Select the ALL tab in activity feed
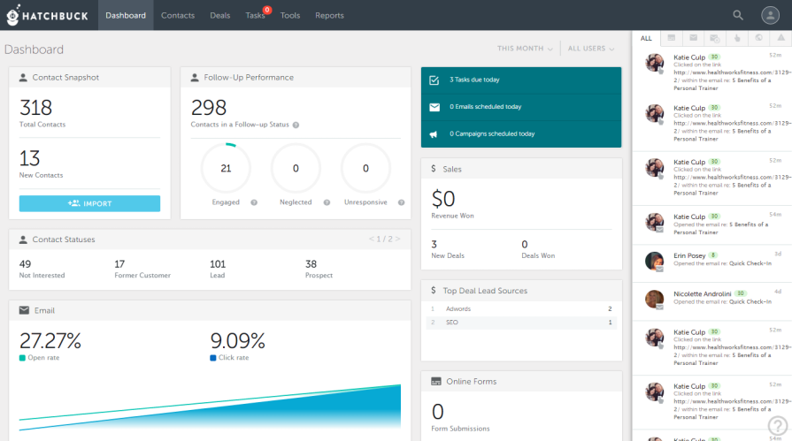Viewport: 792px width, 441px height. point(646,39)
